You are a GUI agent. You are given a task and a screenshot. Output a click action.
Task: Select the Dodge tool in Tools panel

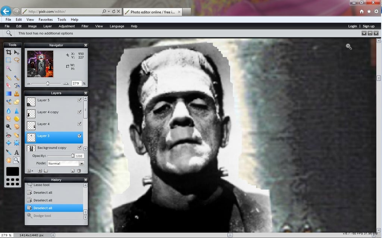[x=9, y=127]
